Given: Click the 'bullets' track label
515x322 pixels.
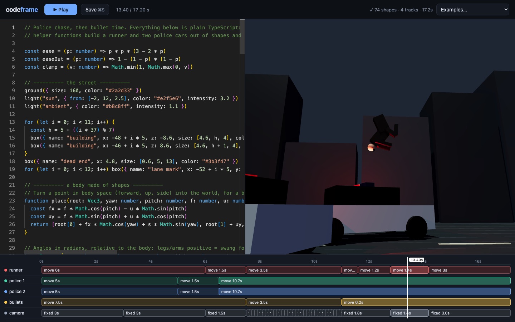Looking at the screenshot, I should (x=16, y=302).
